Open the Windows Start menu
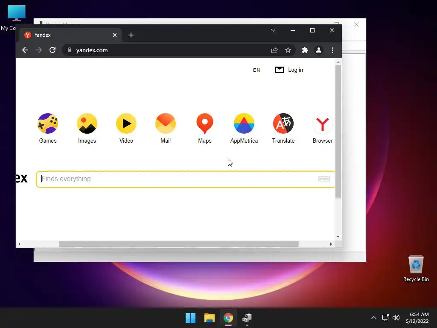This screenshot has height=328, width=437. [x=191, y=318]
